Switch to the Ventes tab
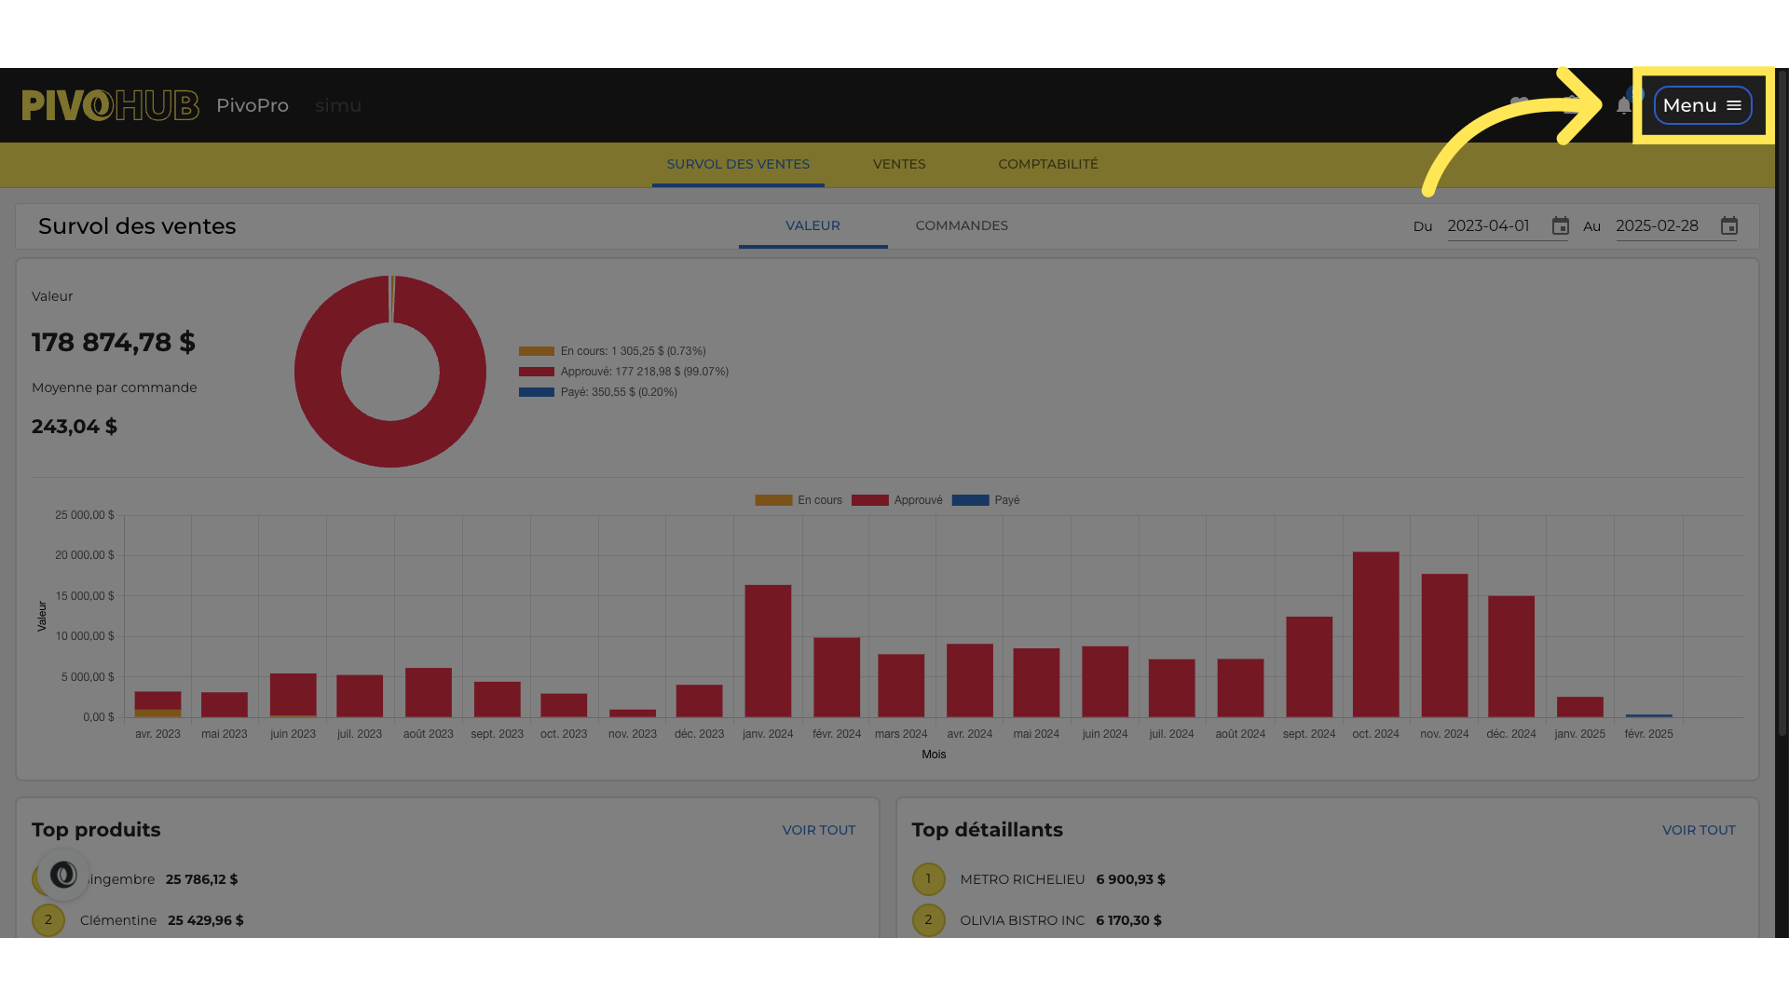The image size is (1789, 1006). pos(898,164)
